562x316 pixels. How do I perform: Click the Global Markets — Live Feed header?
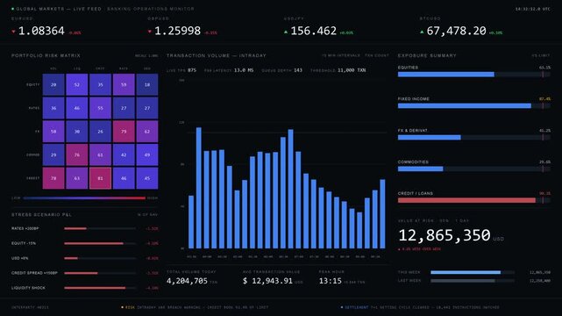pyautogui.click(x=59, y=9)
